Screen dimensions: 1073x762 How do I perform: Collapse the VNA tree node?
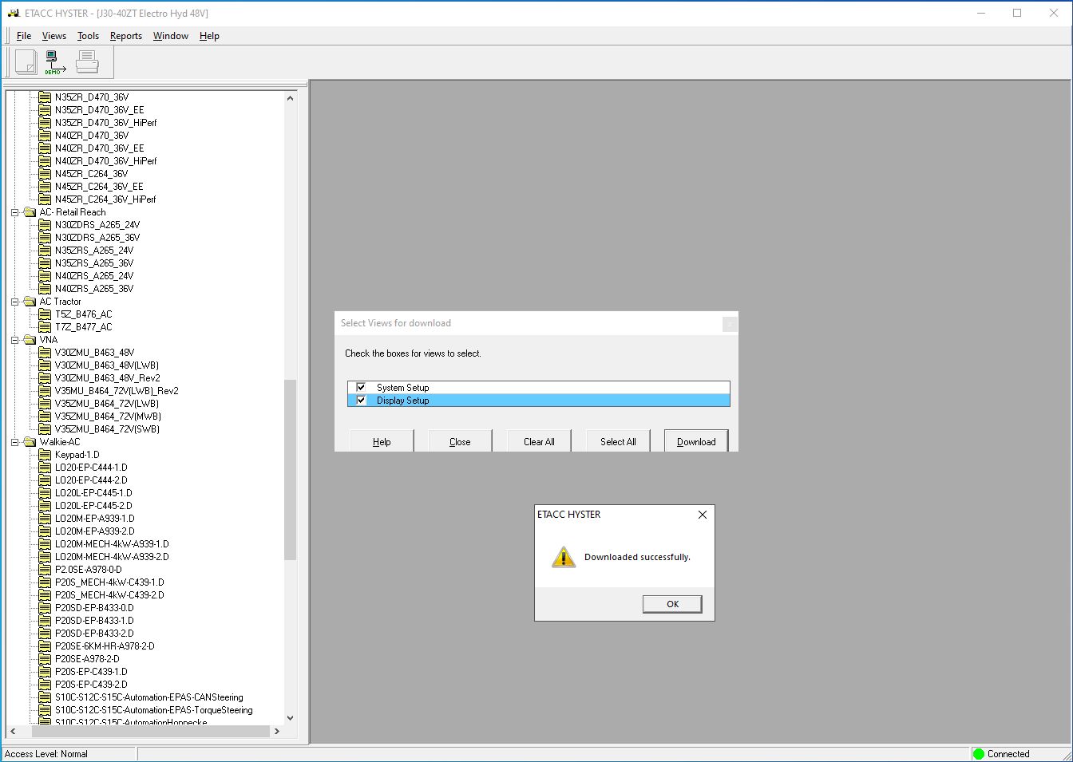pos(15,340)
